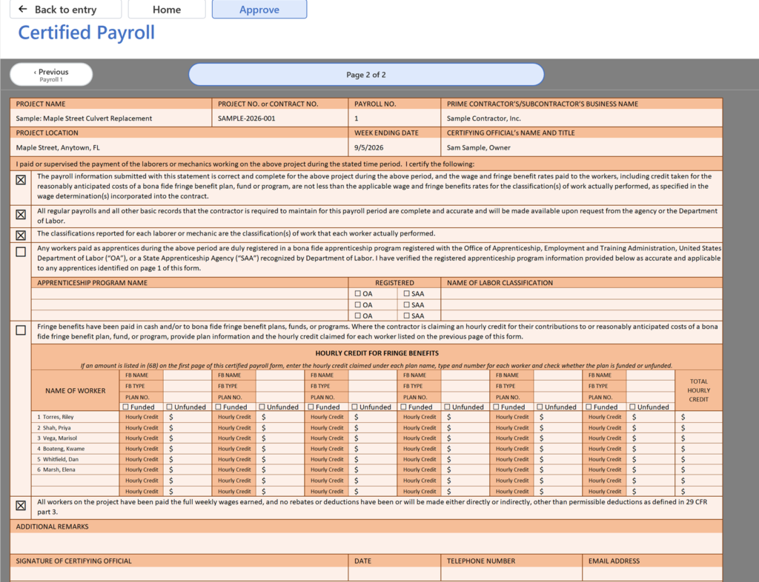Click business name Sample Contractor, Inc.
759x582 pixels.
tap(483, 118)
